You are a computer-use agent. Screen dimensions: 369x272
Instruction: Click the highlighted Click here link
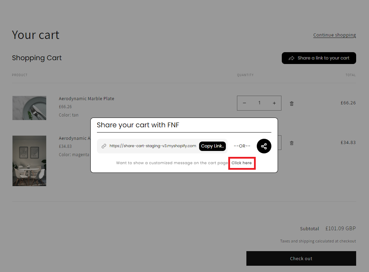pyautogui.click(x=242, y=163)
